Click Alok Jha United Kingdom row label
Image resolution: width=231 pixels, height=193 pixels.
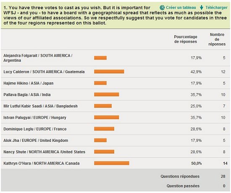pyautogui.click(x=36, y=141)
